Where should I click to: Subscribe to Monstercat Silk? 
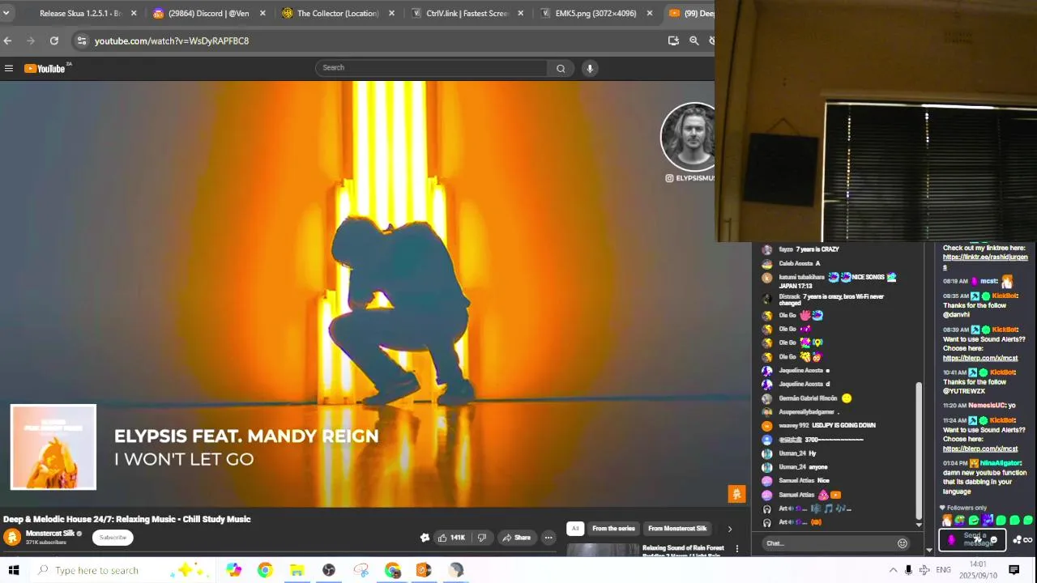coord(113,538)
